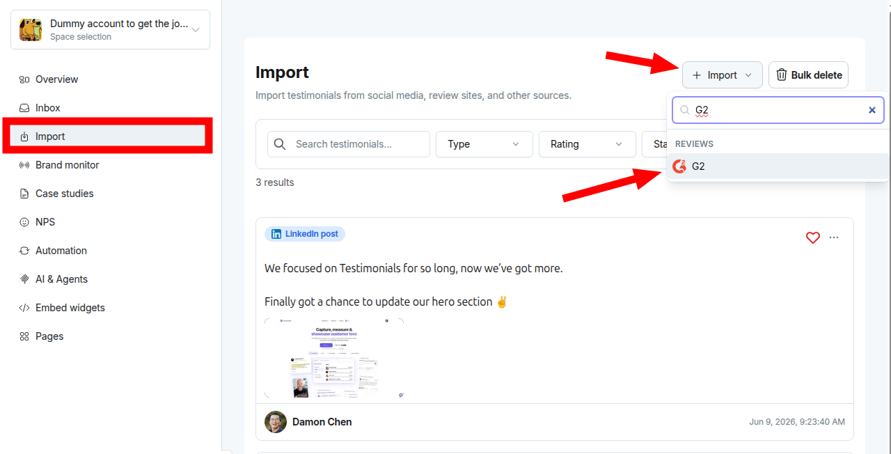Screen dimensions: 891x454
Task: Click the Brand monitor broadcast icon
Action: (24, 165)
